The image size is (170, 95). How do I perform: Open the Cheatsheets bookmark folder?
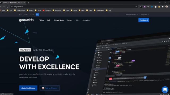[x=99, y=10]
